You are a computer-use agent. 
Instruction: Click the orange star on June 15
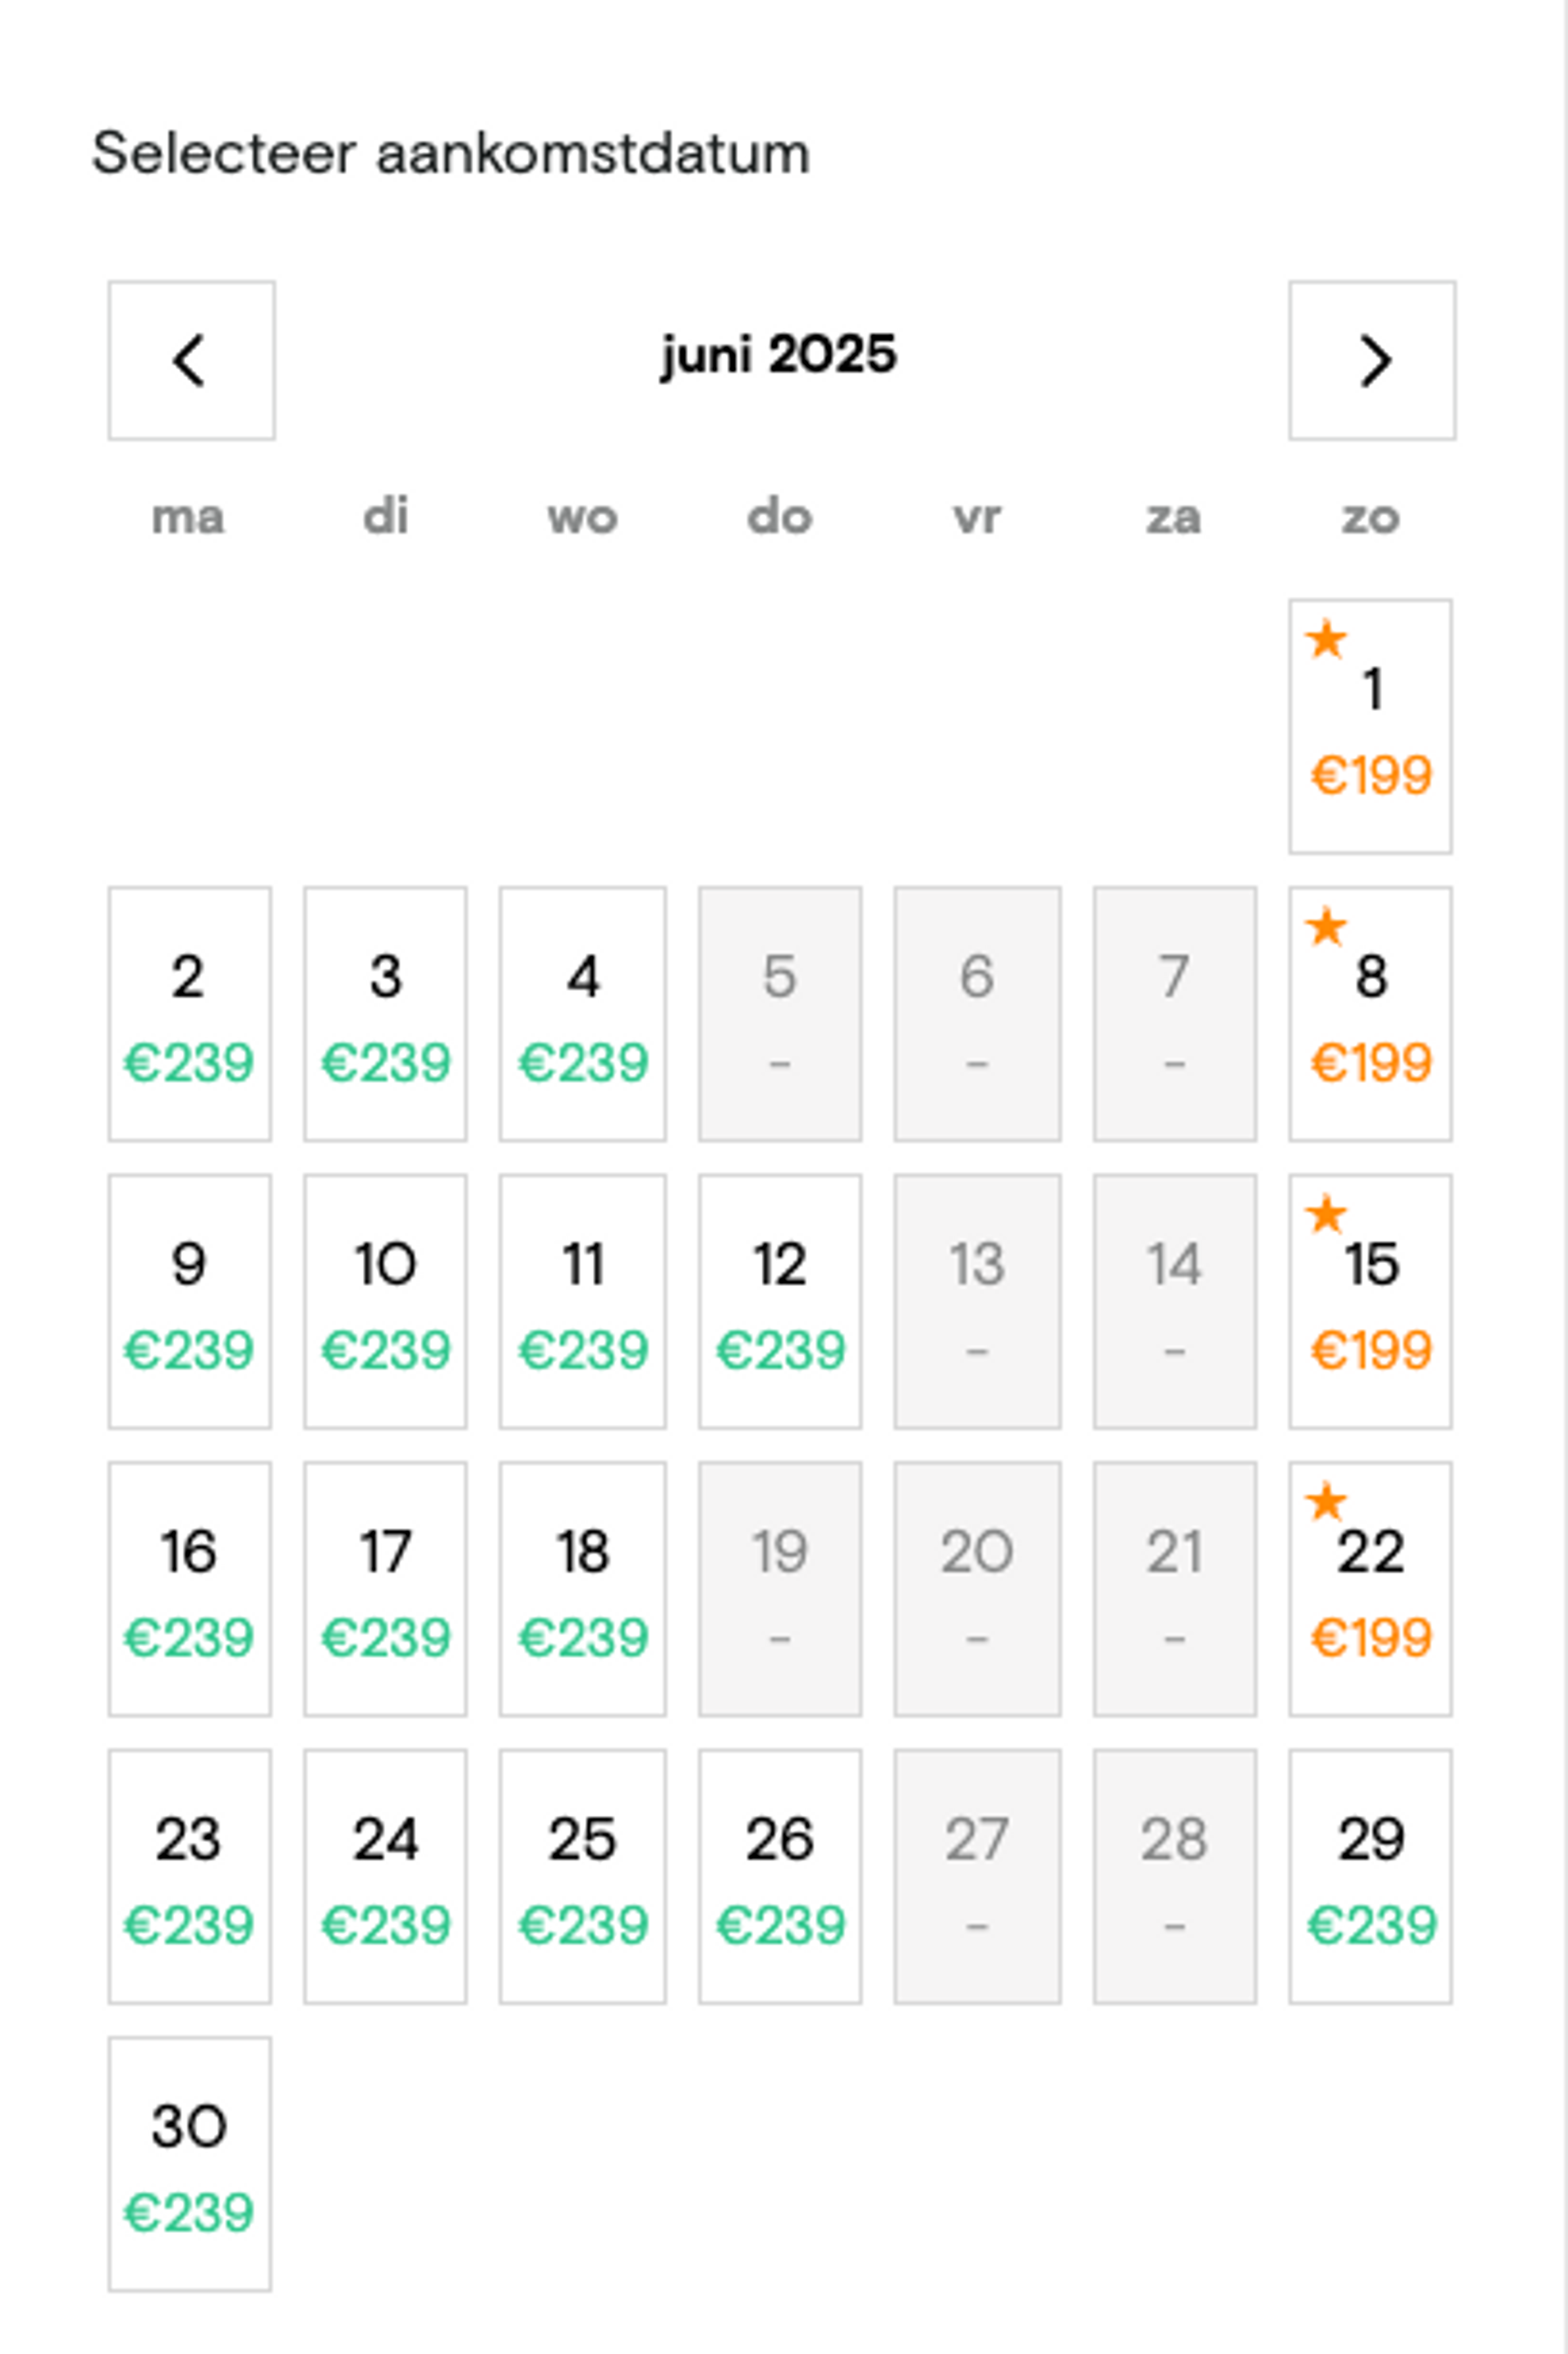(x=1326, y=1214)
